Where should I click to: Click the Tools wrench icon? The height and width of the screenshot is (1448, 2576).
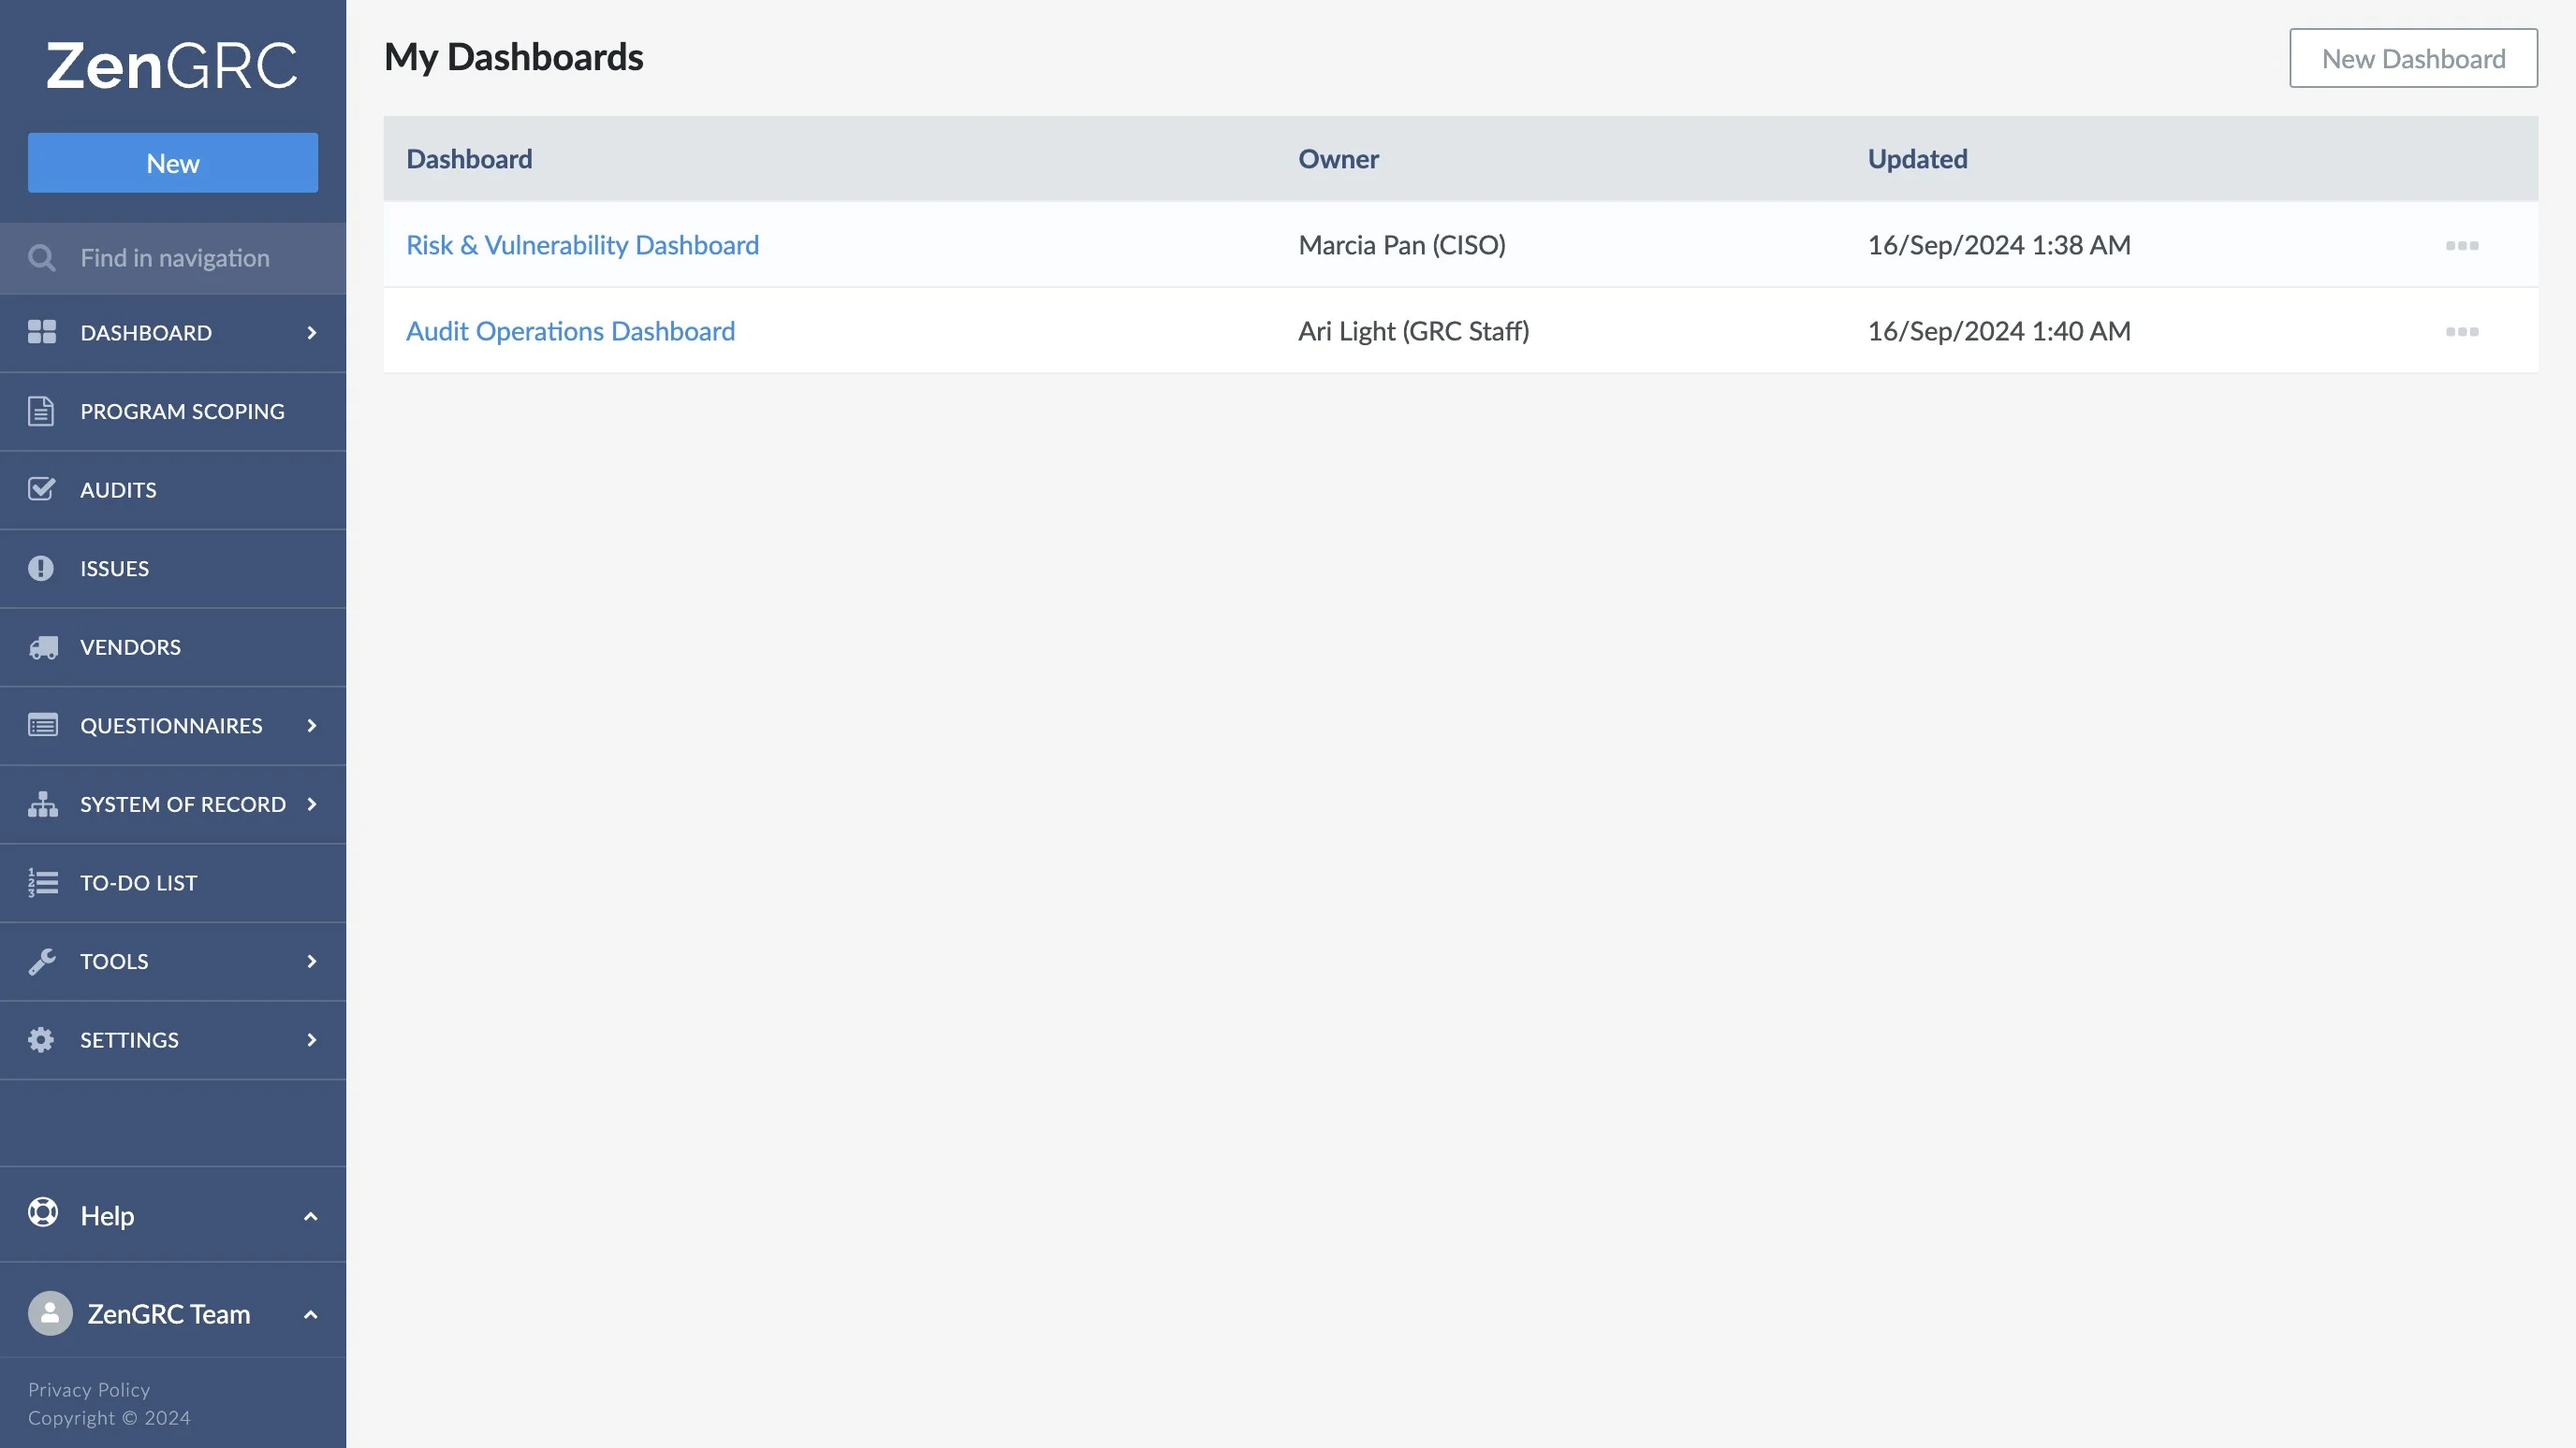click(42, 962)
